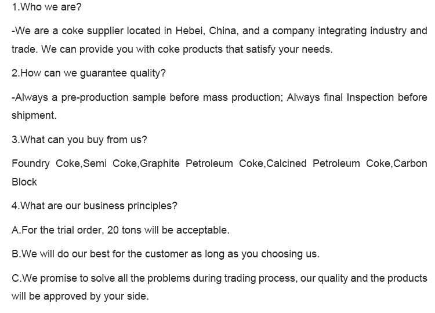Image resolution: width=435 pixels, height=313 pixels.
Task: Click the word "Block" below the products
Action: click(24, 182)
